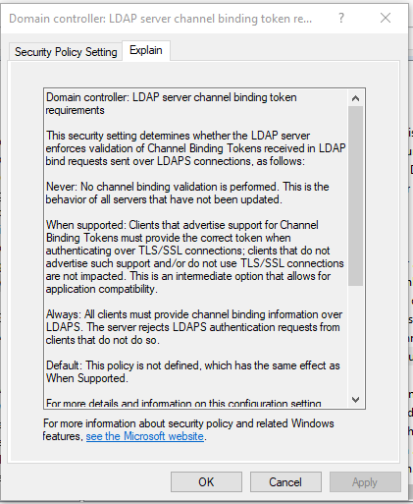This screenshot has width=413, height=504.
Task: Click the 'Always:' paragraph in explanation
Action: point(194,327)
